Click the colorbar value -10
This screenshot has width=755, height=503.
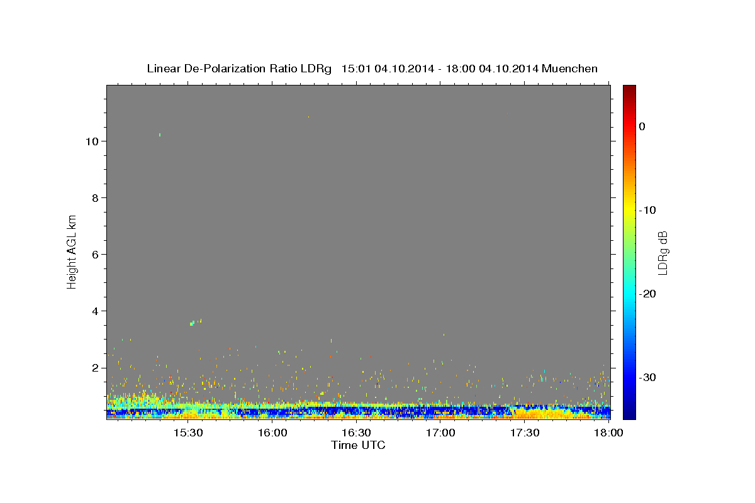click(x=647, y=210)
